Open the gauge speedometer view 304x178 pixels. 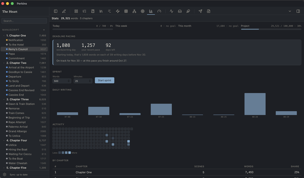pos(159,11)
